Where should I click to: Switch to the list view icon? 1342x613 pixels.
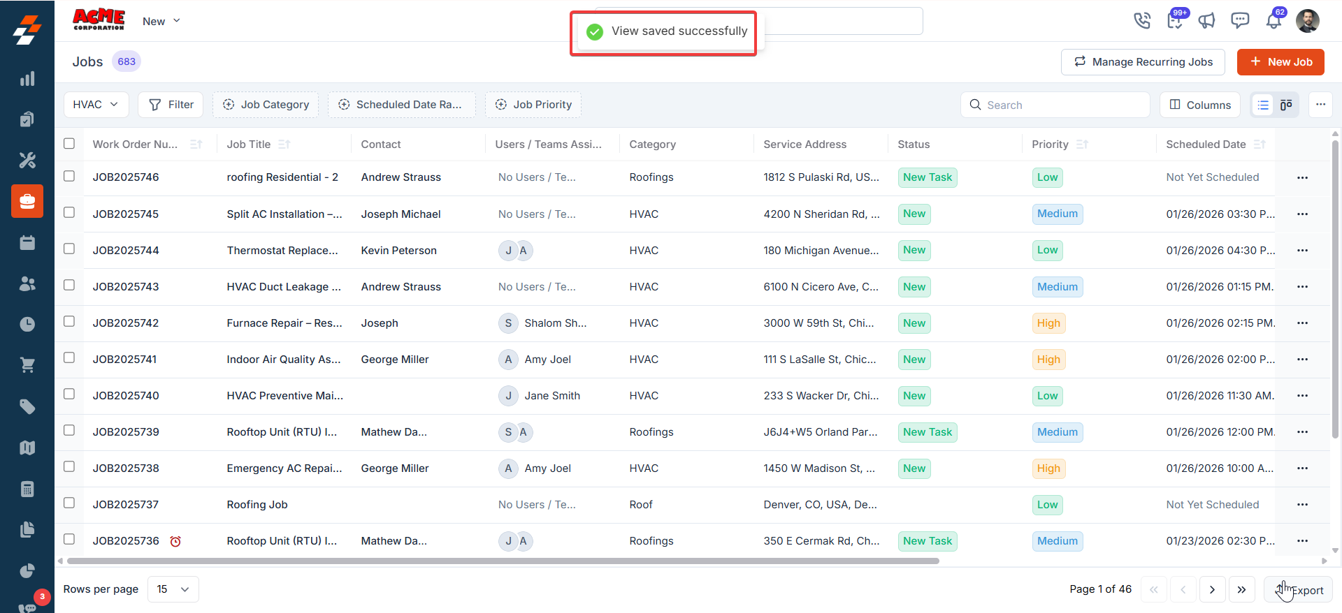(x=1263, y=105)
